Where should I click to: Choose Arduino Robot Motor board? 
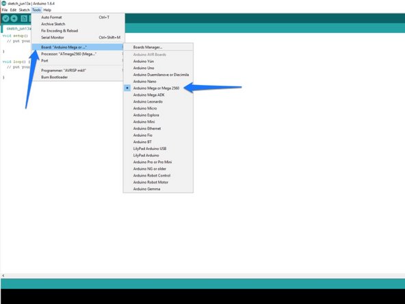pyautogui.click(x=158, y=182)
